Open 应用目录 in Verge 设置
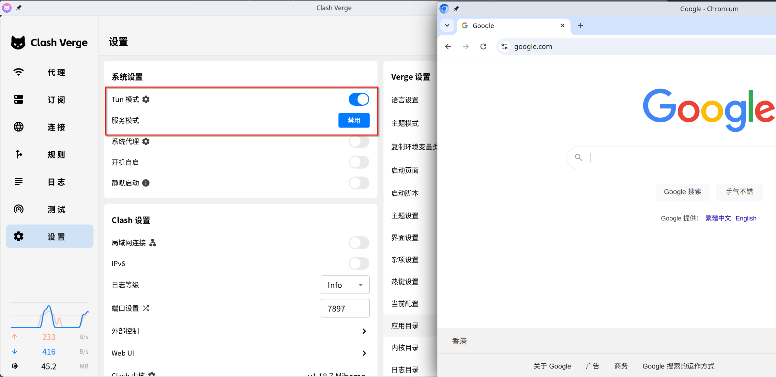The width and height of the screenshot is (776, 377). [405, 326]
